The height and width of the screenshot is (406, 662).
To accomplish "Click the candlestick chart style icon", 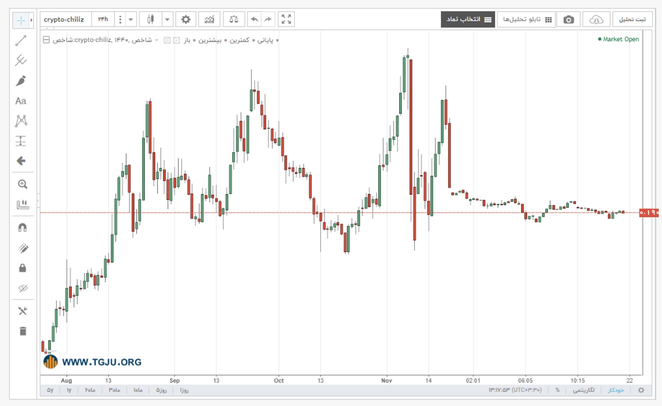I will [150, 19].
